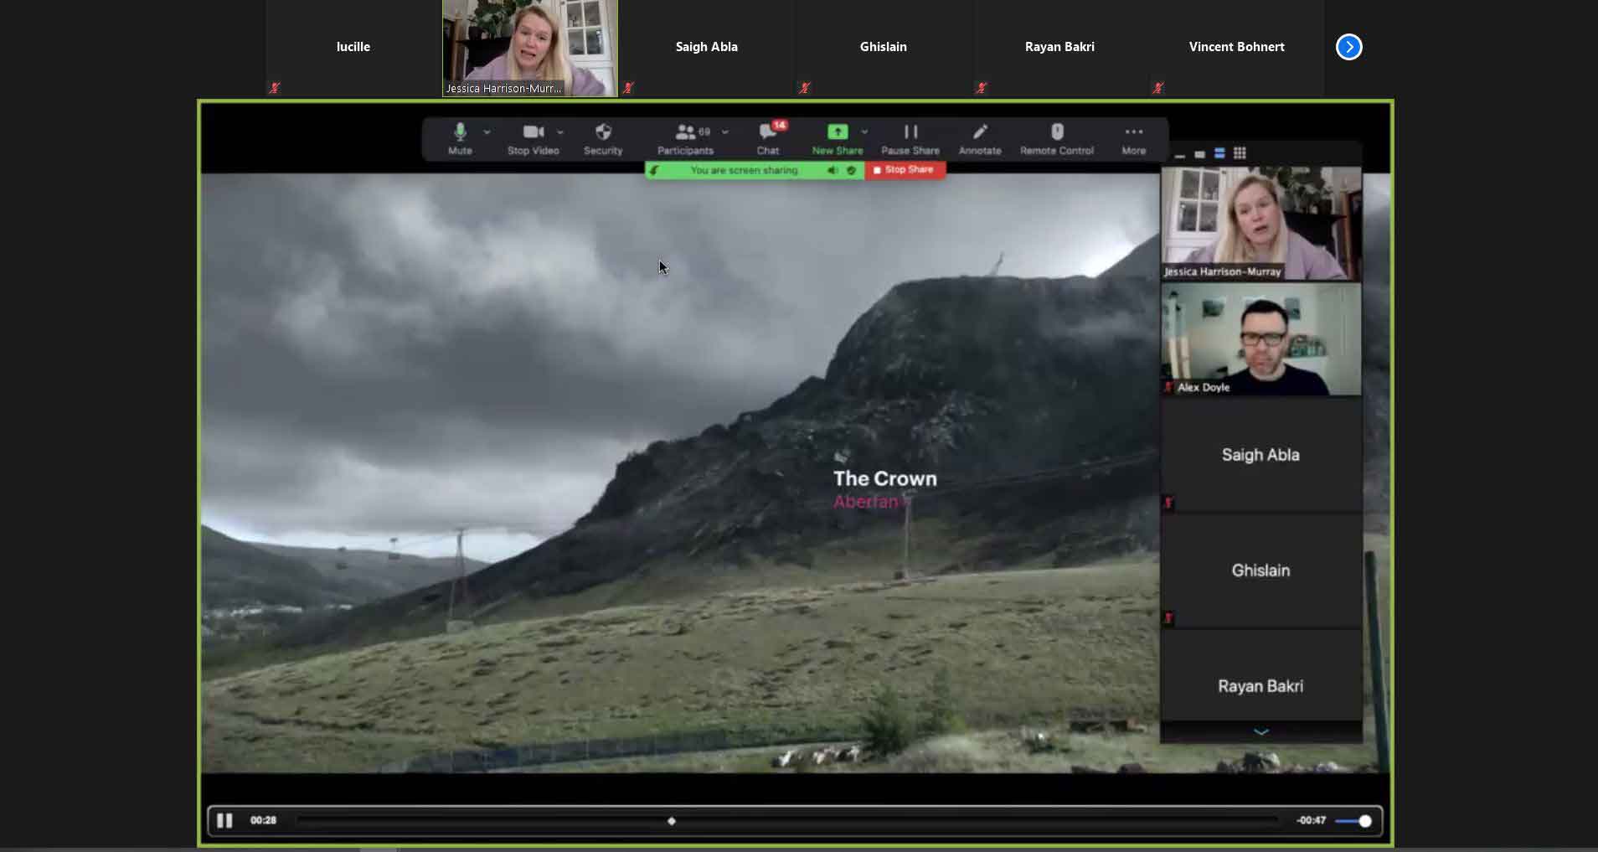Pause the video playback
Screen dimensions: 1598x852
pyautogui.click(x=224, y=820)
